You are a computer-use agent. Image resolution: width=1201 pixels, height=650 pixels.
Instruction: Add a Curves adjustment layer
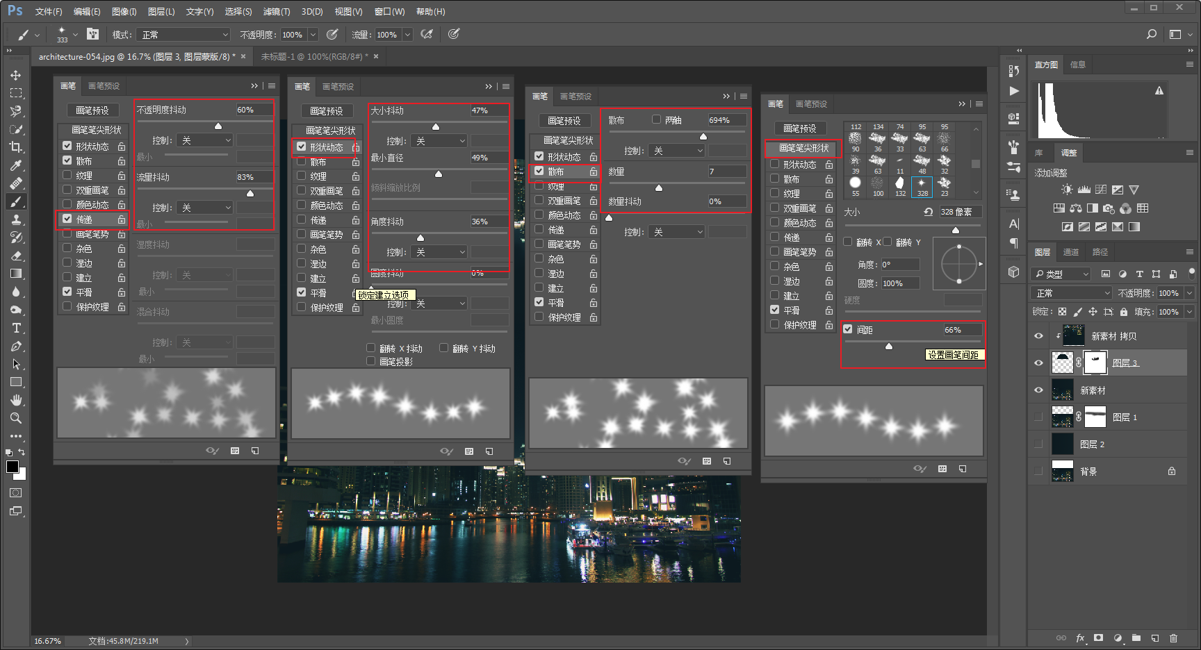click(x=1101, y=190)
